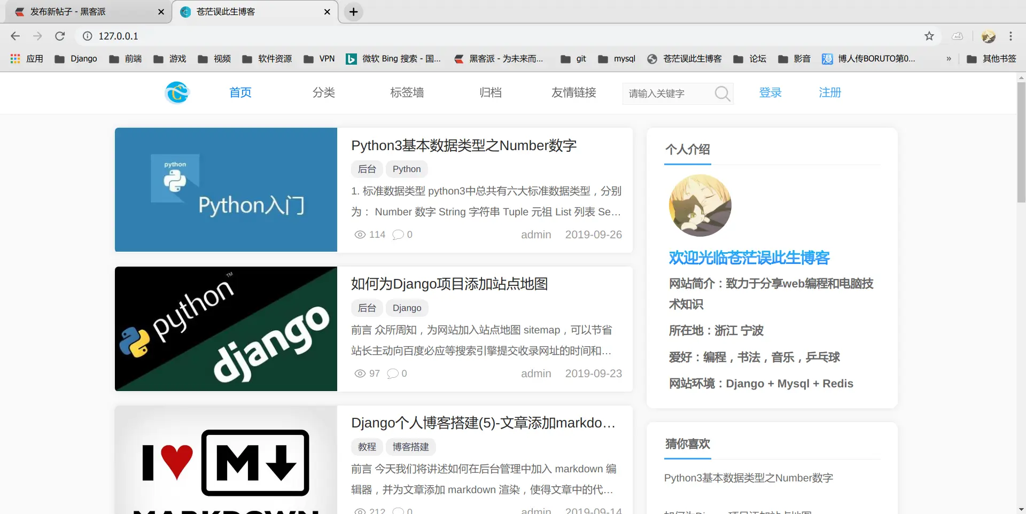Click the 登录 link
This screenshot has height=514, width=1026.
pyautogui.click(x=771, y=92)
